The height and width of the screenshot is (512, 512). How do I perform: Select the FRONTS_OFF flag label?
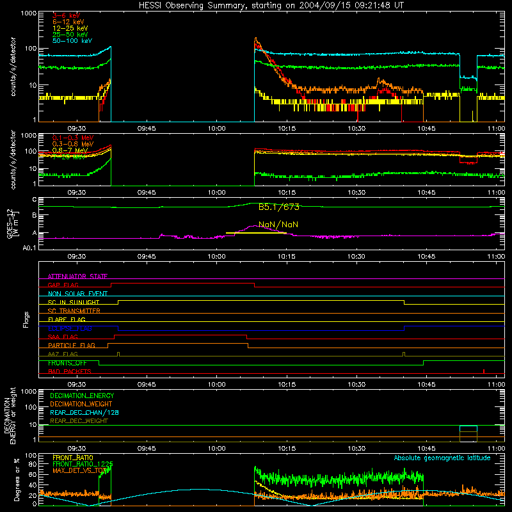[x=67, y=363]
